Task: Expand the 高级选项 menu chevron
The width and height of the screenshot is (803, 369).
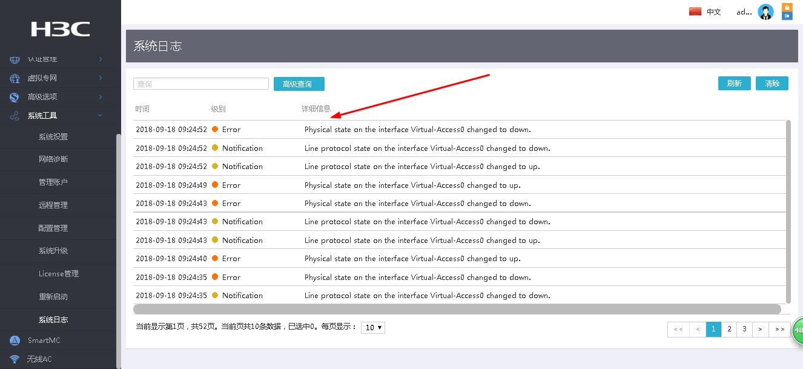Action: point(101,97)
